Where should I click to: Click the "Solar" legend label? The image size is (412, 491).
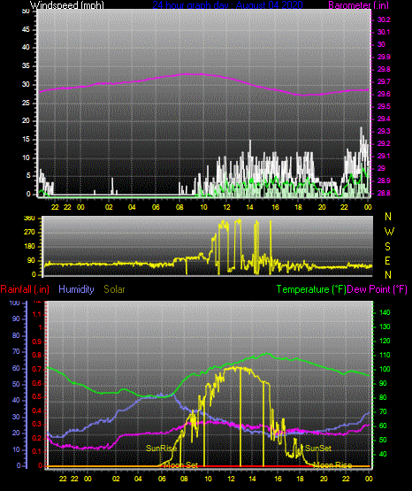114,289
